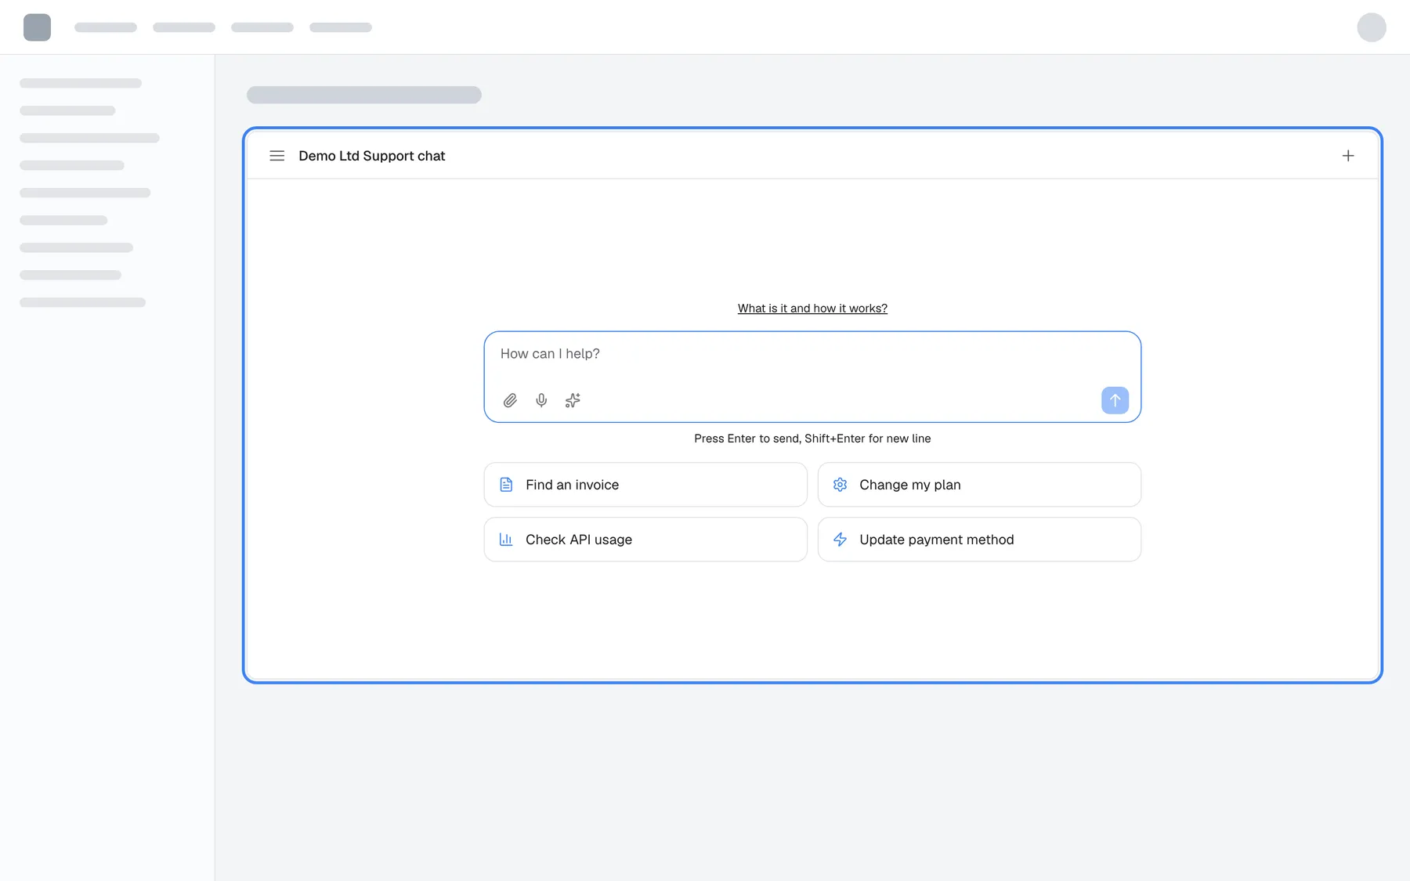Screen dimensions: 1410x881
Task: Click the gear icon on Change my plan
Action: 840,485
